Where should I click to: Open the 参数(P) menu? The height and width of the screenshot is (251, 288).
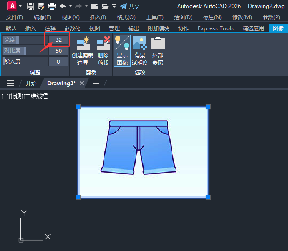pyautogui.click(x=271, y=17)
